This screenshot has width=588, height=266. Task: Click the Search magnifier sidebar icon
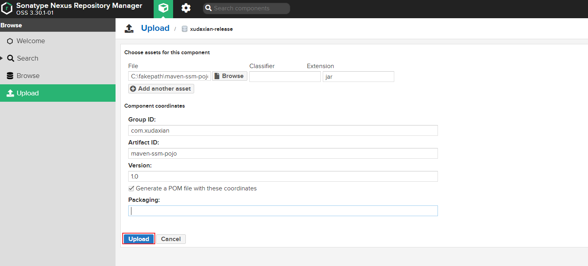[11, 58]
